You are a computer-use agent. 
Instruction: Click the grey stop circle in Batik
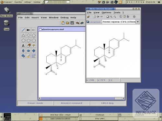point(134,16)
